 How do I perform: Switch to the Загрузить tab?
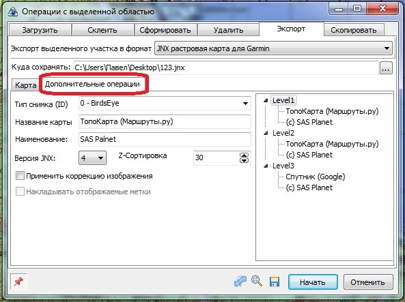coord(40,30)
